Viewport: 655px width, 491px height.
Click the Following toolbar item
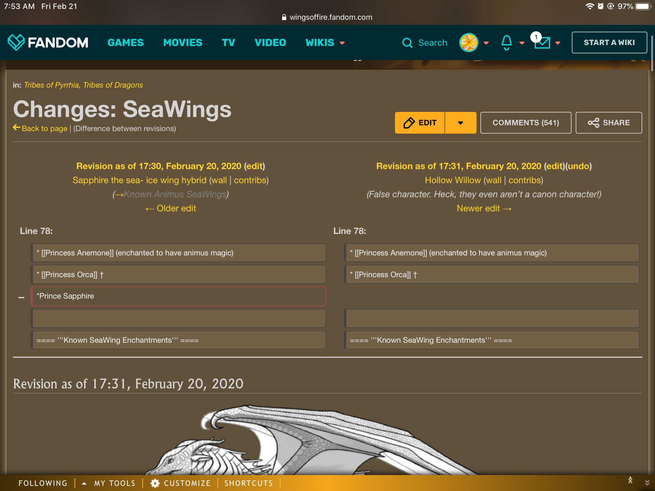coord(43,483)
